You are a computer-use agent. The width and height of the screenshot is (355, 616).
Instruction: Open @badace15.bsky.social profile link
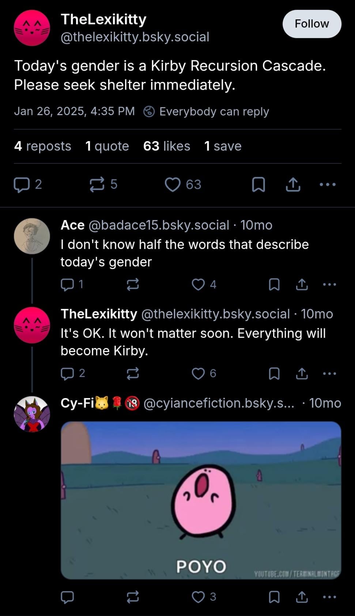[159, 225]
